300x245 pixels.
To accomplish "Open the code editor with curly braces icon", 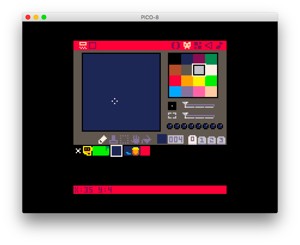I will [x=176, y=45].
